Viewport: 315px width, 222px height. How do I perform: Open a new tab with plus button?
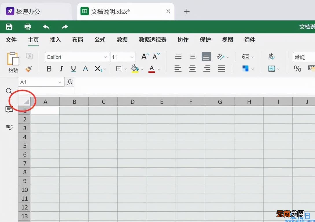pyautogui.click(x=187, y=12)
